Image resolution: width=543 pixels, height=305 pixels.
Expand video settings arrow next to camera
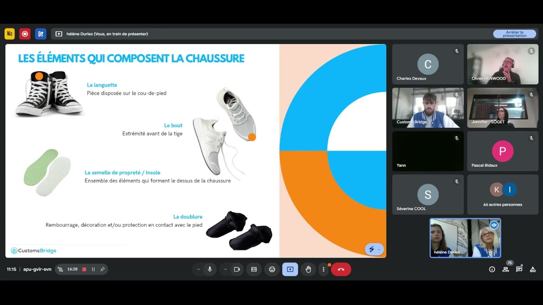click(x=225, y=269)
